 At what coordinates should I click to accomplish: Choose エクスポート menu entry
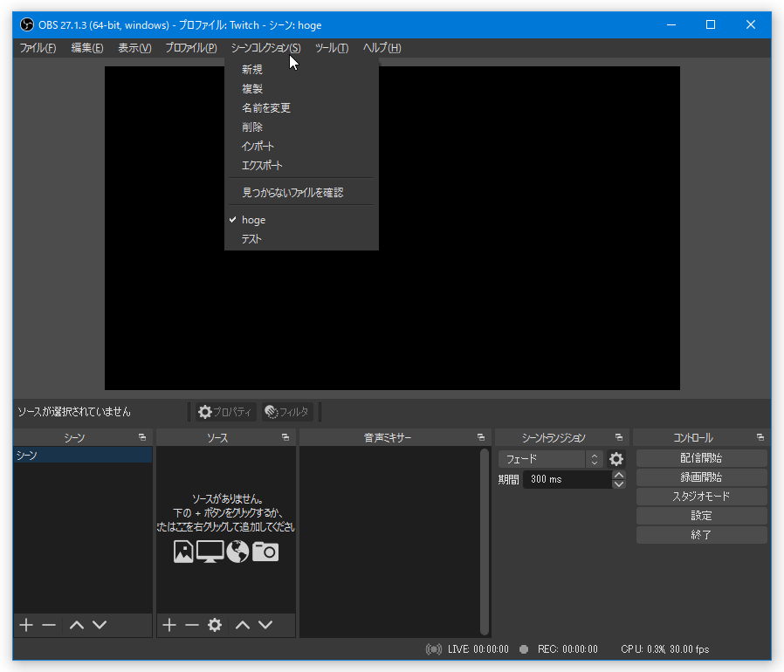click(x=301, y=166)
